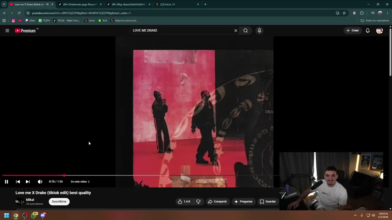392x220 pixels.
Task: Show hidden system tray icons
Action: tap(355, 215)
